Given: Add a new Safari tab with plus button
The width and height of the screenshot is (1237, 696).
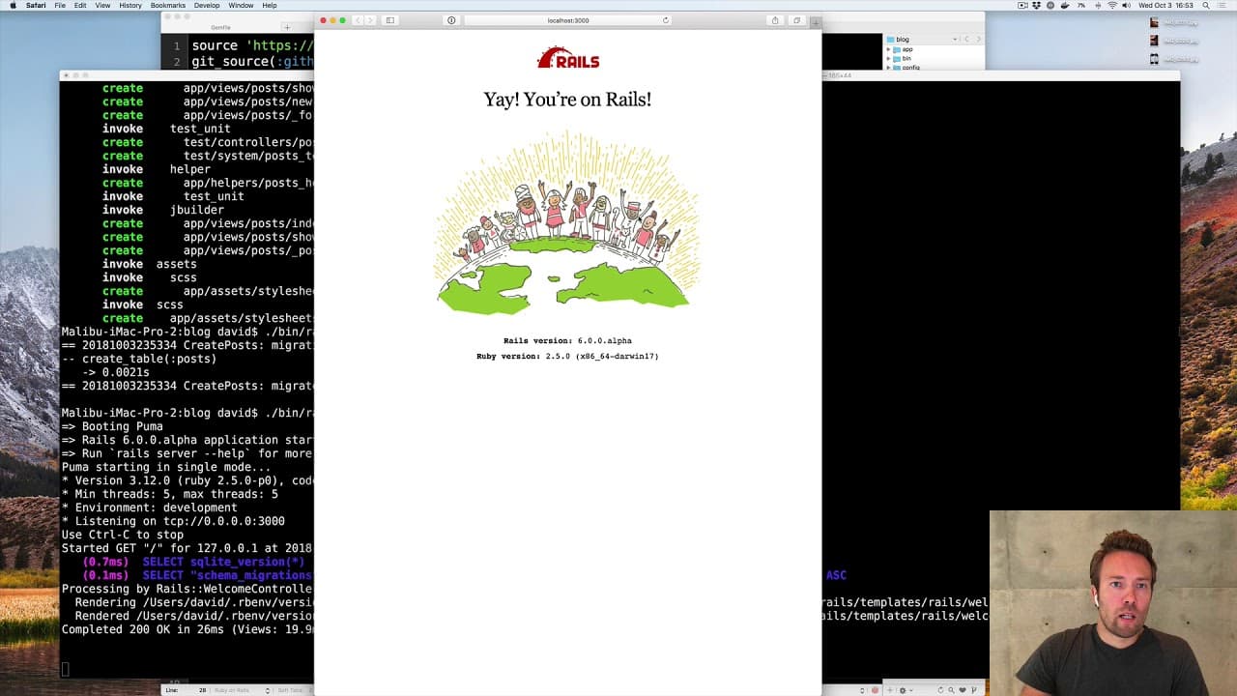Looking at the screenshot, I should coord(816,22).
